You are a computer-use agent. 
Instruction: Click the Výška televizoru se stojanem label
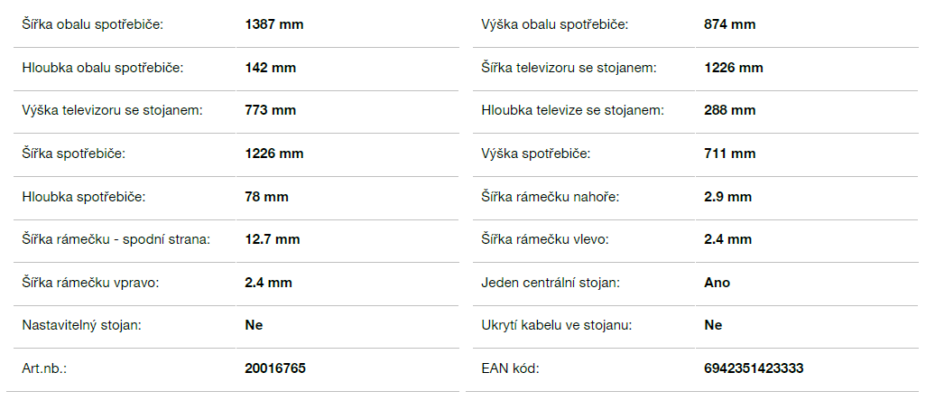tap(113, 110)
